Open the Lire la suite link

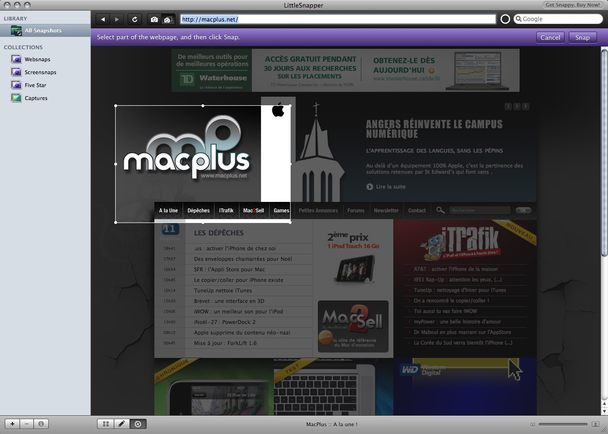pos(391,187)
